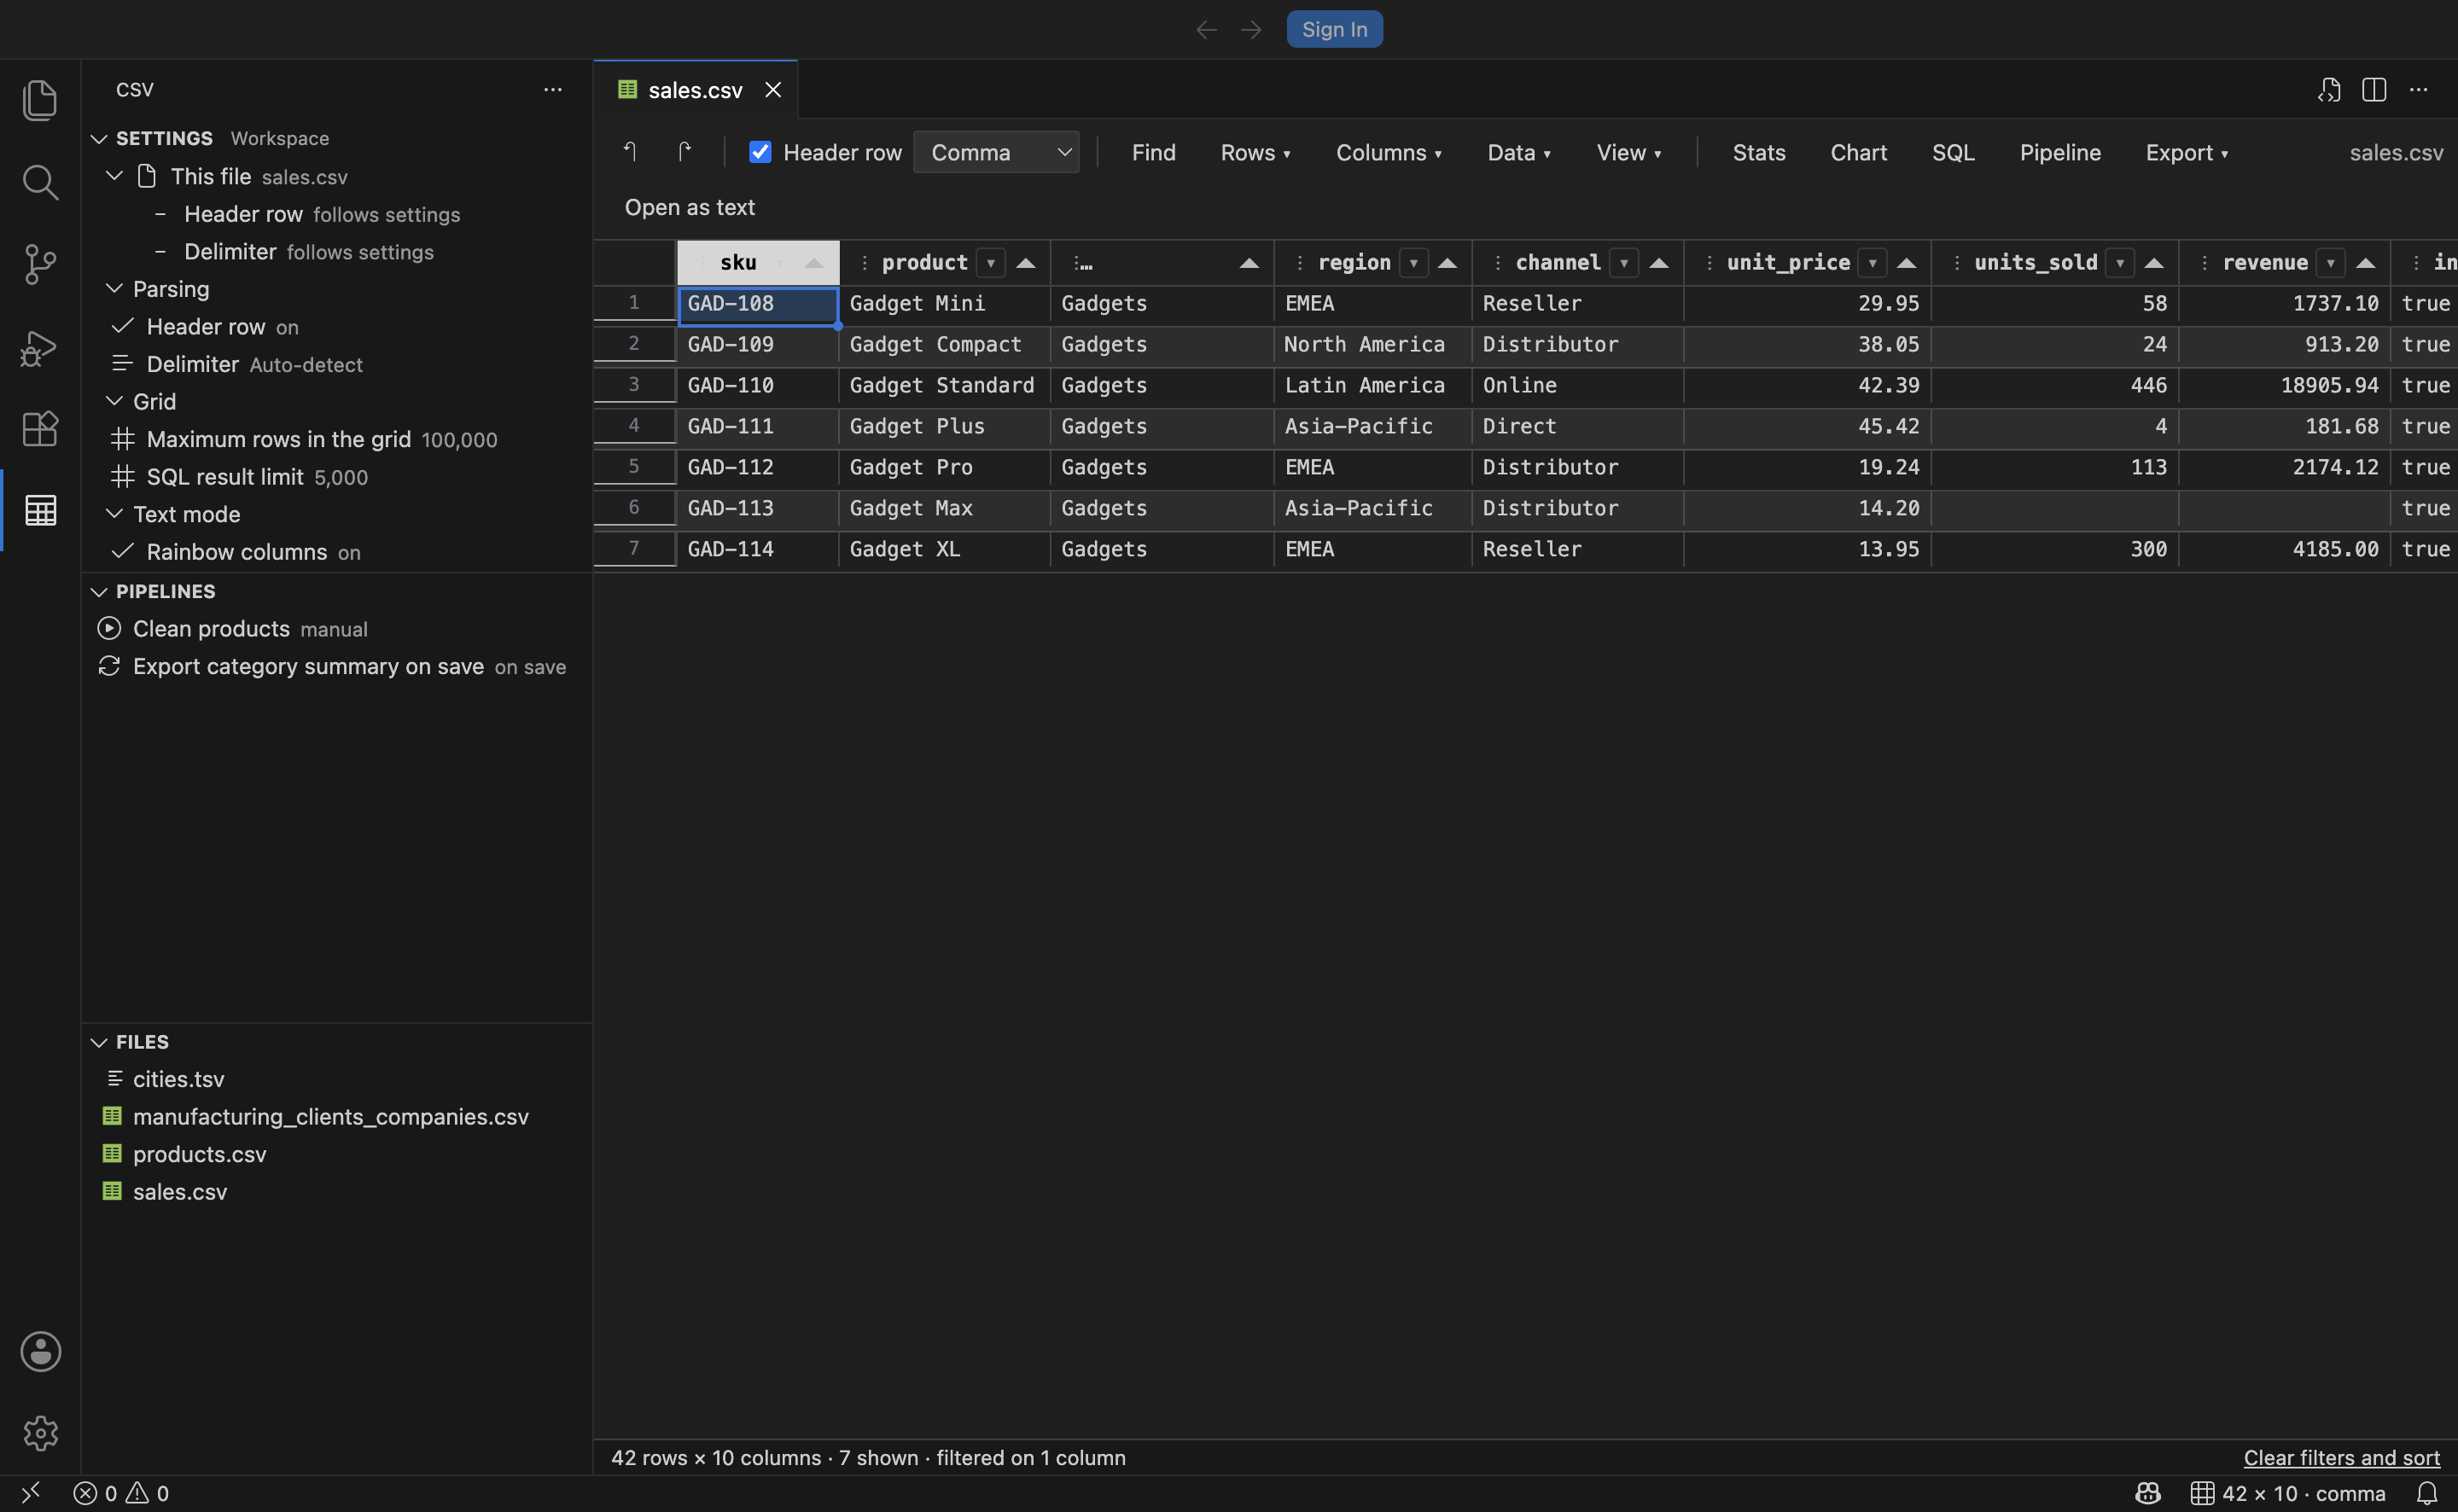
Task: Open the Extensions view
Action: click(40, 429)
